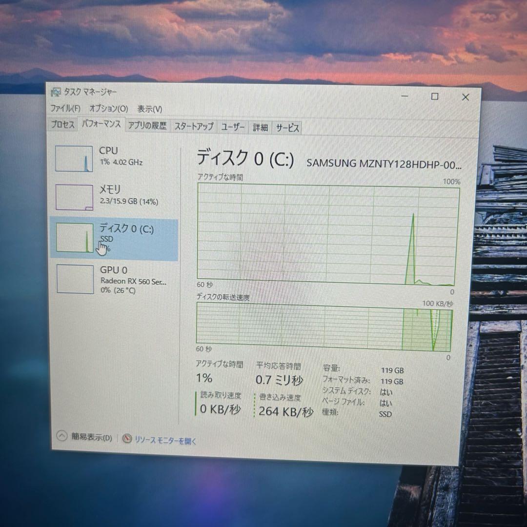
Task: Switch to the サービス tab
Action: (287, 127)
